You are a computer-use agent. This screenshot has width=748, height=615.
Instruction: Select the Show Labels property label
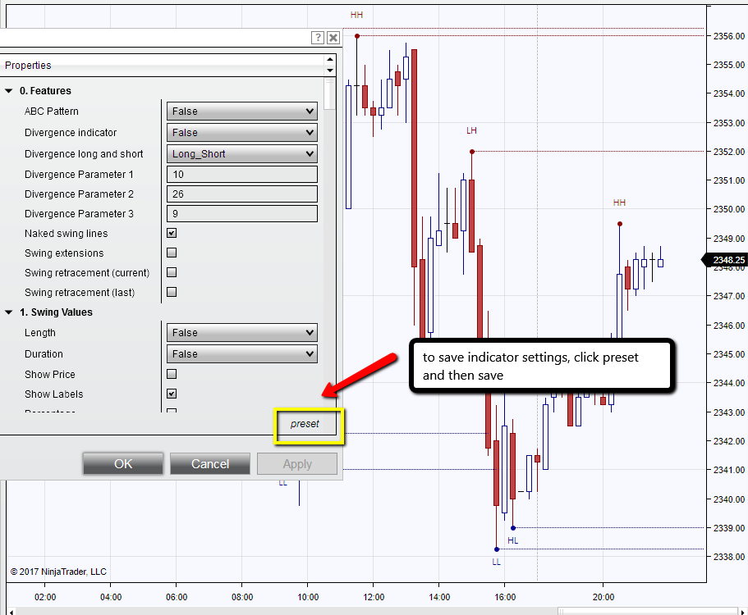54,394
